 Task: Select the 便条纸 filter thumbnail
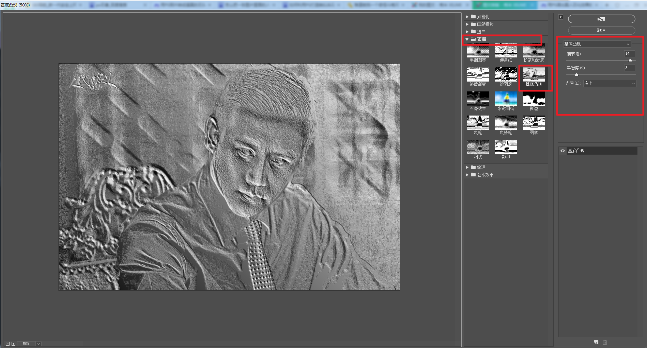(506, 51)
